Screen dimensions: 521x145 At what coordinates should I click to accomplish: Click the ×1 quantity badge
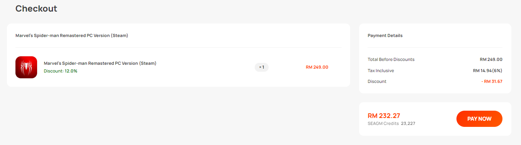261,67
